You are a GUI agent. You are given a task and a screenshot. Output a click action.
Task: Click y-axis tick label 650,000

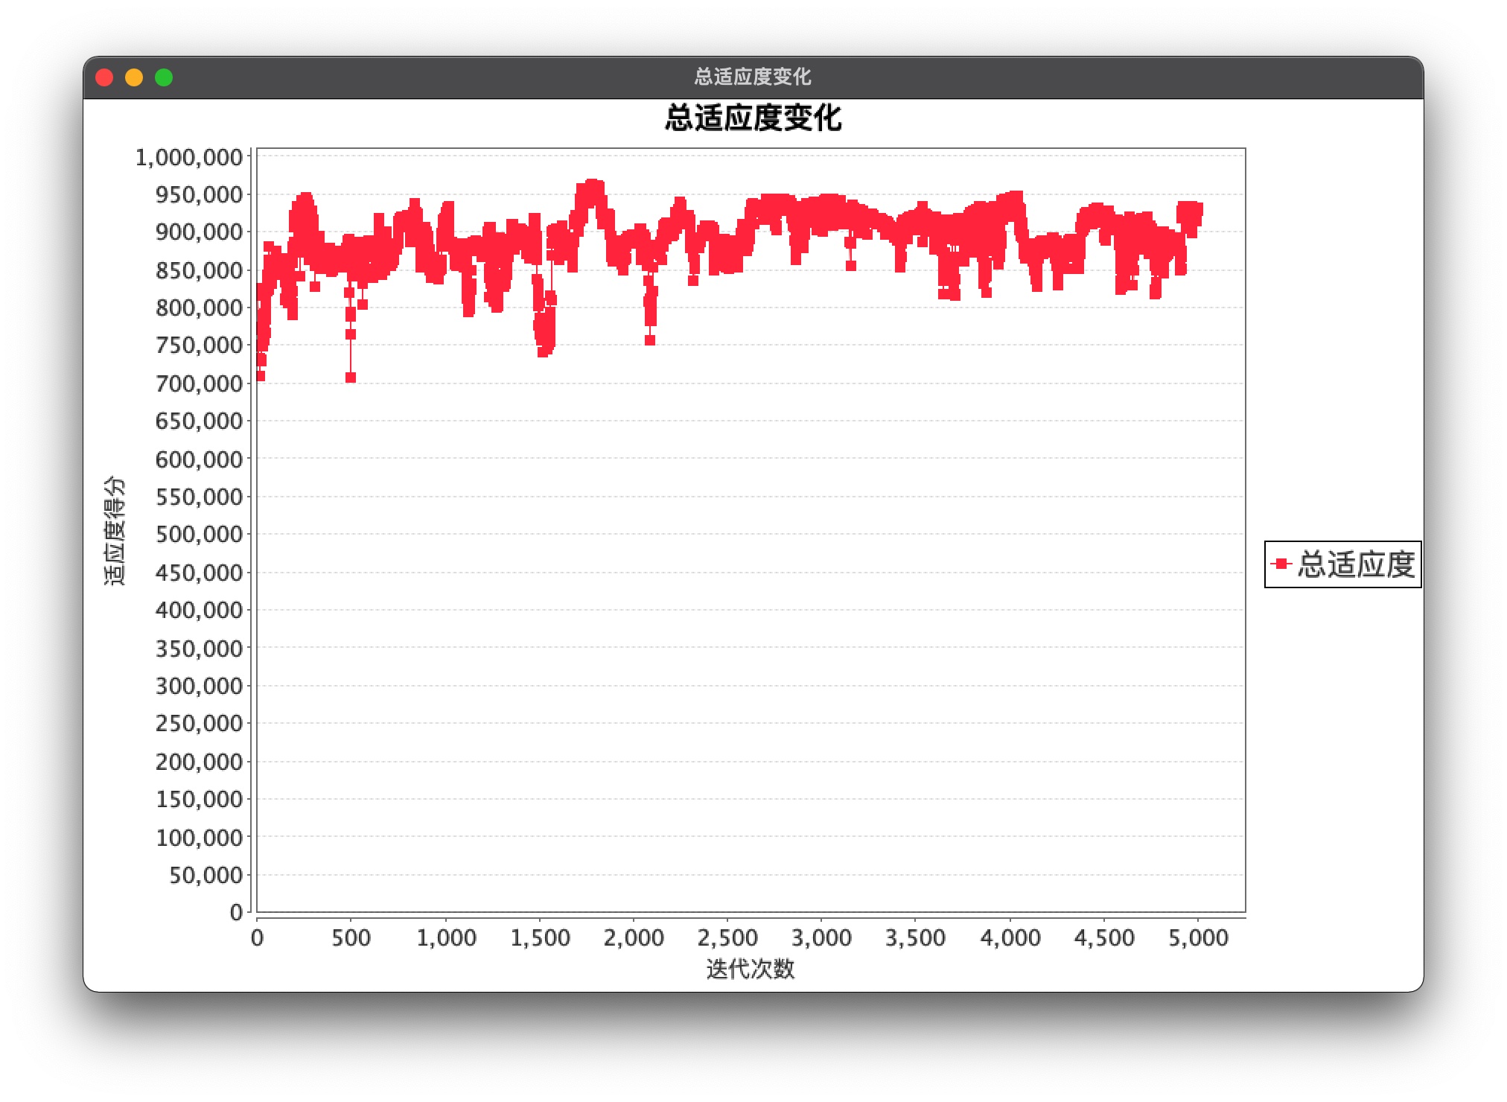pyautogui.click(x=200, y=421)
